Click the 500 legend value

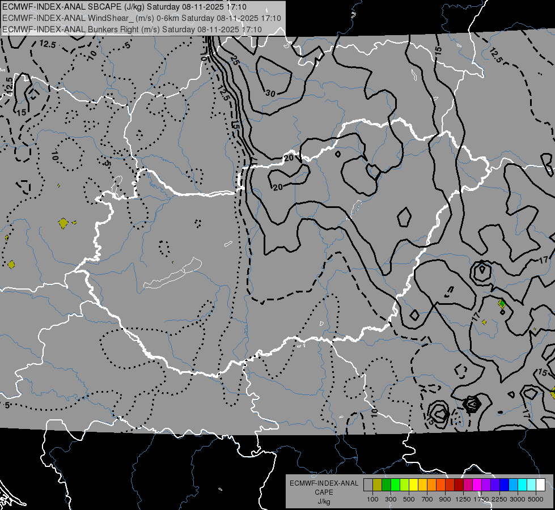pyautogui.click(x=409, y=499)
